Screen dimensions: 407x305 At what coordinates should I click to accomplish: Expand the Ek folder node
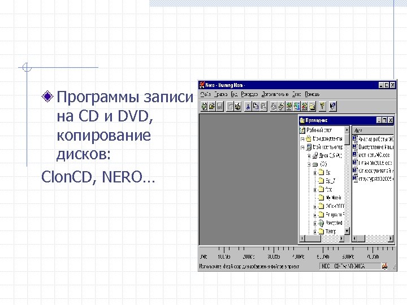point(315,173)
